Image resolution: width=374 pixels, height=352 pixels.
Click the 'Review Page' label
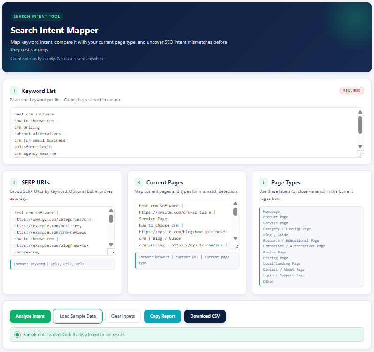click(275, 253)
